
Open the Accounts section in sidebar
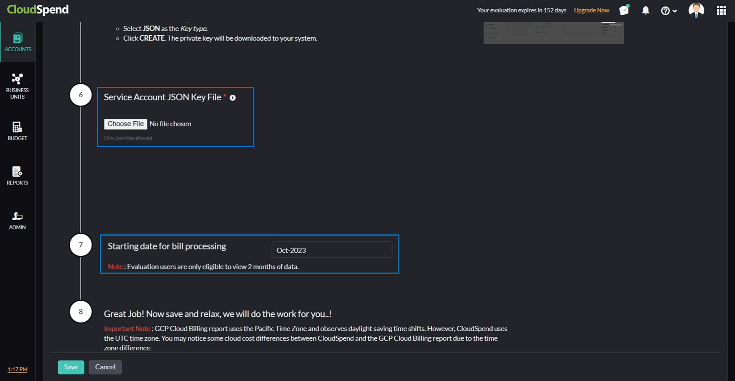tap(18, 42)
